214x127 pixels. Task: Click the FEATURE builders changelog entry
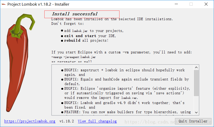pyautogui.click(x=126, y=112)
